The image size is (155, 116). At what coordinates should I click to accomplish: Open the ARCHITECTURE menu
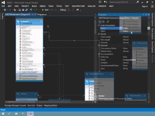pos(78,6)
